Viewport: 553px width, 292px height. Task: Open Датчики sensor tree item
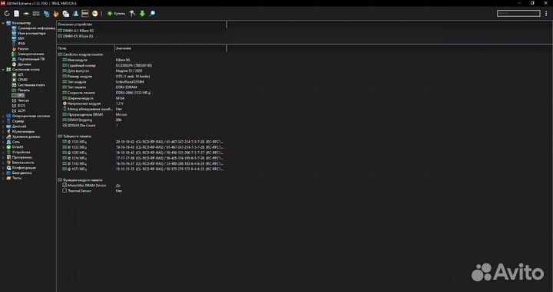(x=24, y=64)
